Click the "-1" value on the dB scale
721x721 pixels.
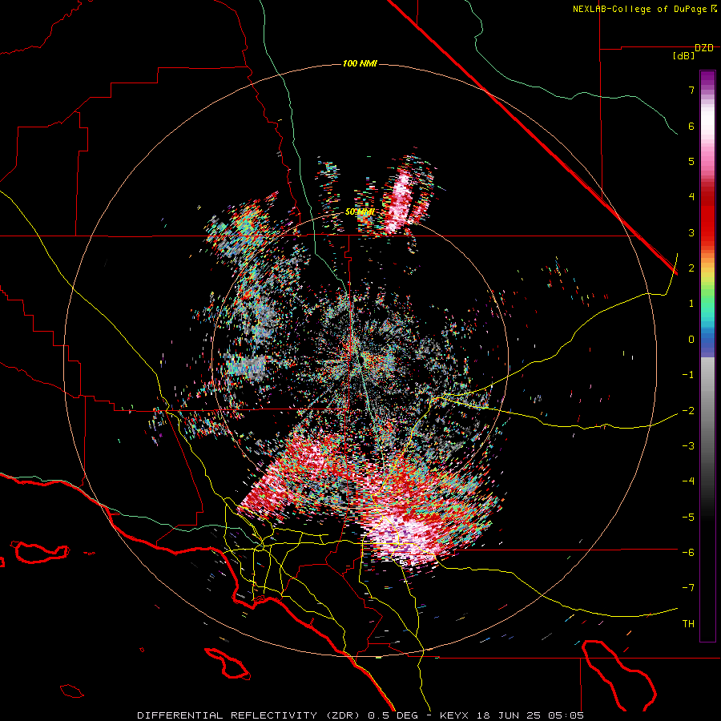[688, 375]
